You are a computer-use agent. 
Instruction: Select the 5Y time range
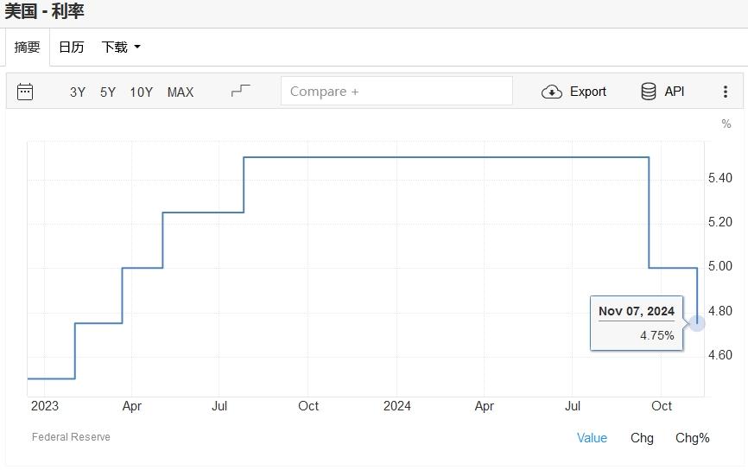(x=108, y=92)
